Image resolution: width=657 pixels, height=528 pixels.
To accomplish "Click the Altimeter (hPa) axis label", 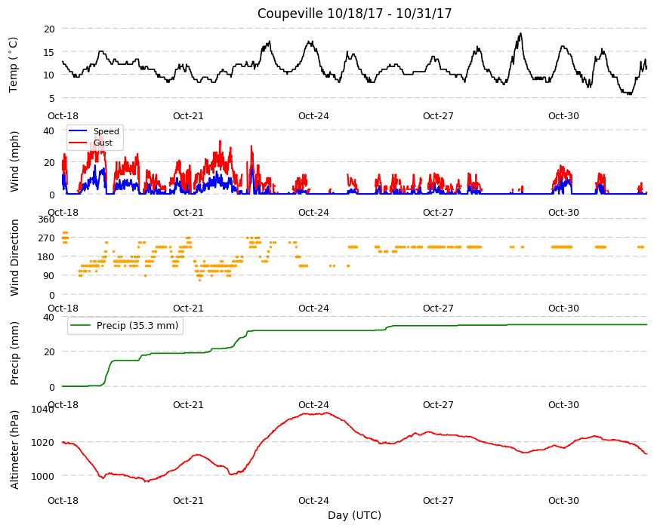I will click(14, 450).
